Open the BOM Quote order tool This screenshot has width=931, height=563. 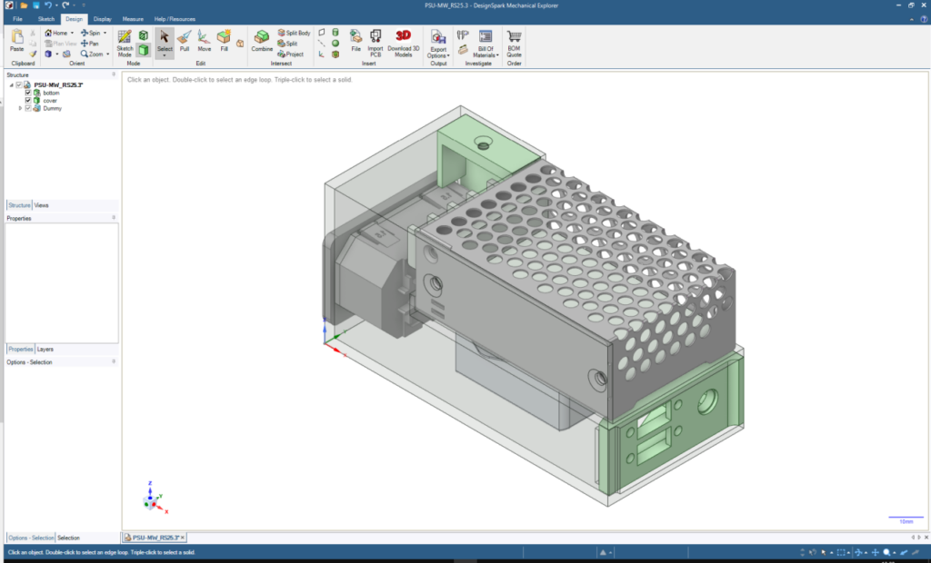514,41
